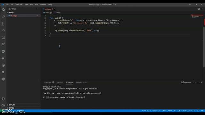Open the Search view
This screenshot has width=205, height=115.
point(3,17)
